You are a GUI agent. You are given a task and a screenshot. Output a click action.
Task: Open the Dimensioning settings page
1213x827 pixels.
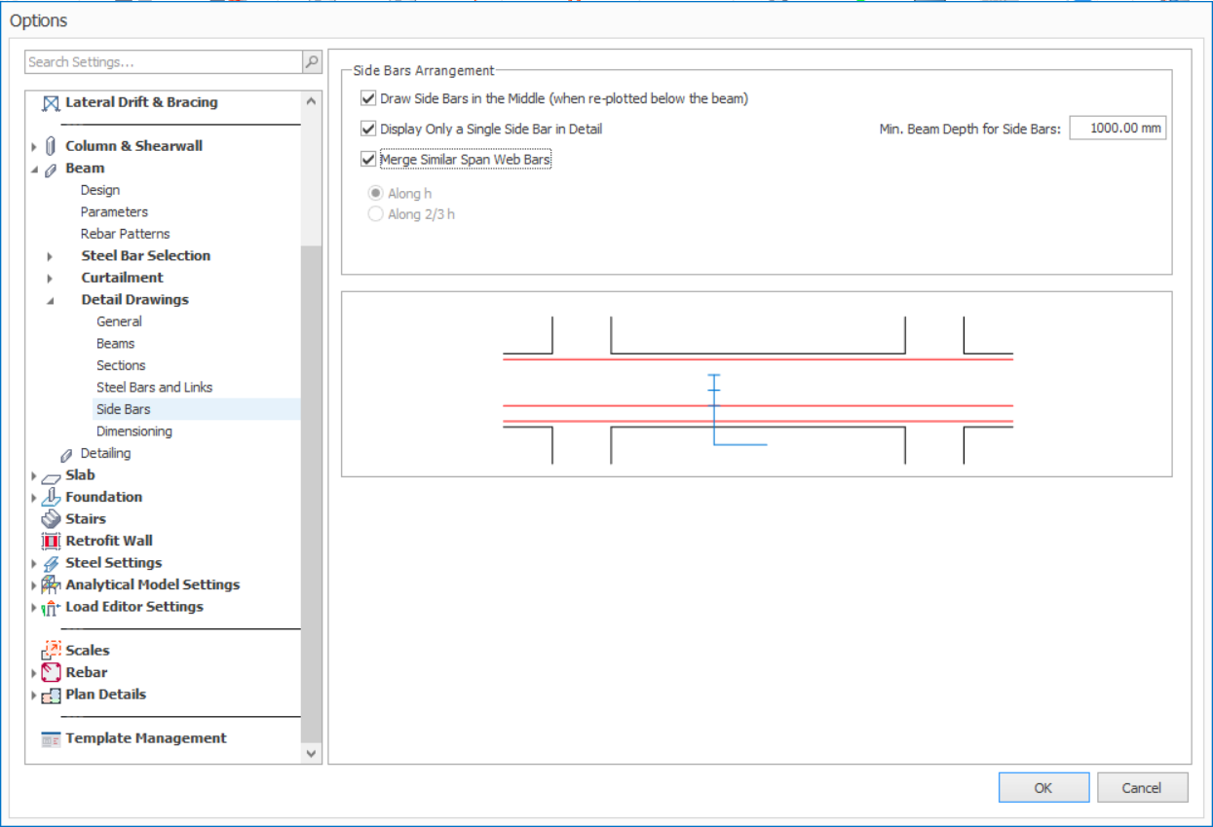coord(134,432)
